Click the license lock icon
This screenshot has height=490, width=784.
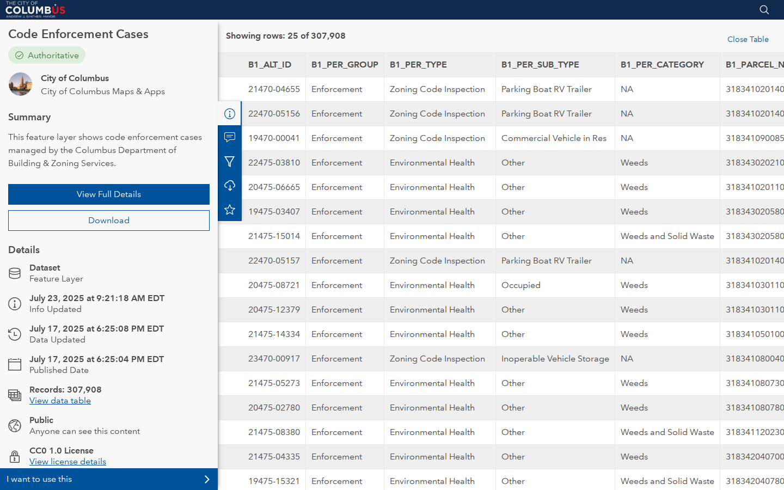(15, 456)
